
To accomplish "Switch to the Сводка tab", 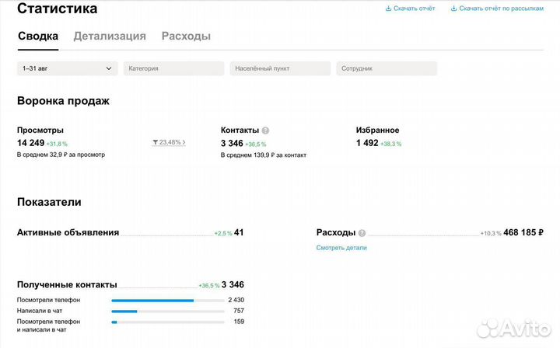I will 38,36.
